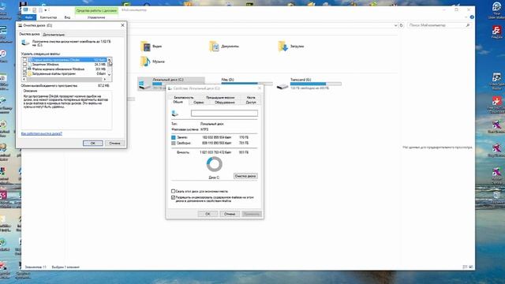This screenshot has height=284, width=505.
Task: Click the Explorer search box
Action: click(439, 25)
